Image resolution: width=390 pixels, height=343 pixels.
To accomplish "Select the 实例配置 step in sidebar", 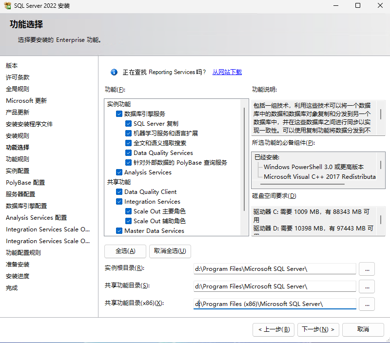I will coord(18,171).
